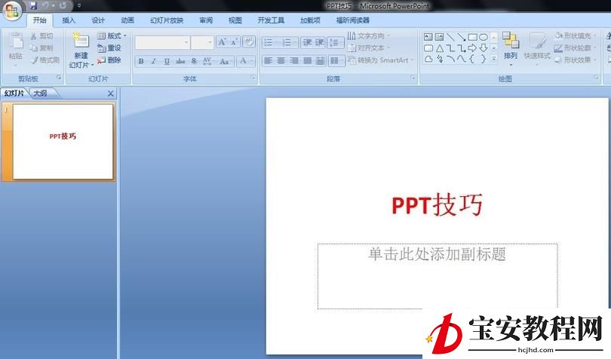Viewport: 611px width, 359px height.
Task: Switch to the 设计 ribbon tab
Action: pyautogui.click(x=98, y=20)
